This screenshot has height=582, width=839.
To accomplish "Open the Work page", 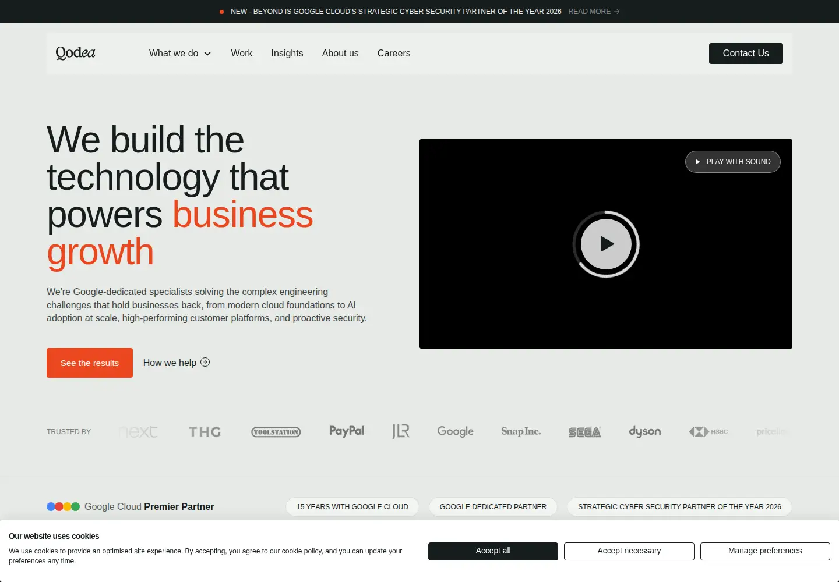I will (242, 54).
